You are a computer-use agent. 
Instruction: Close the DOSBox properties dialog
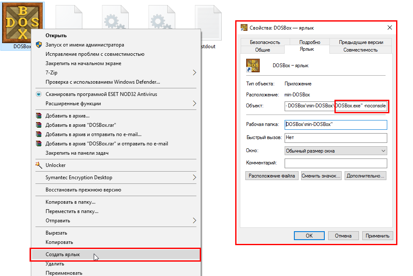point(389,27)
